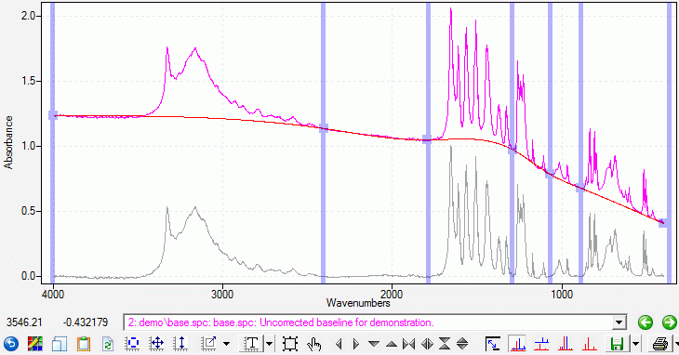Click the vertical autoscale Y icon
This screenshot has height=355, width=679.
[180, 344]
